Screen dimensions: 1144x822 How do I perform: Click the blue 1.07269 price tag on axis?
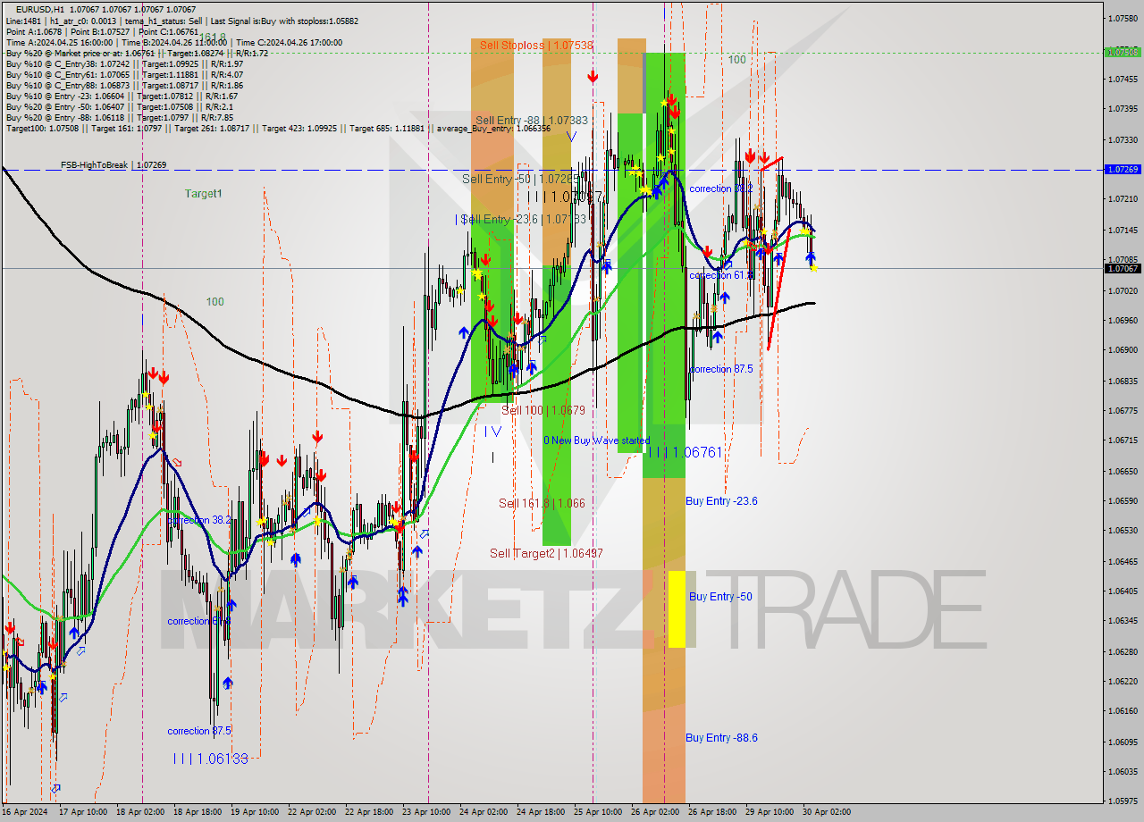click(1123, 170)
